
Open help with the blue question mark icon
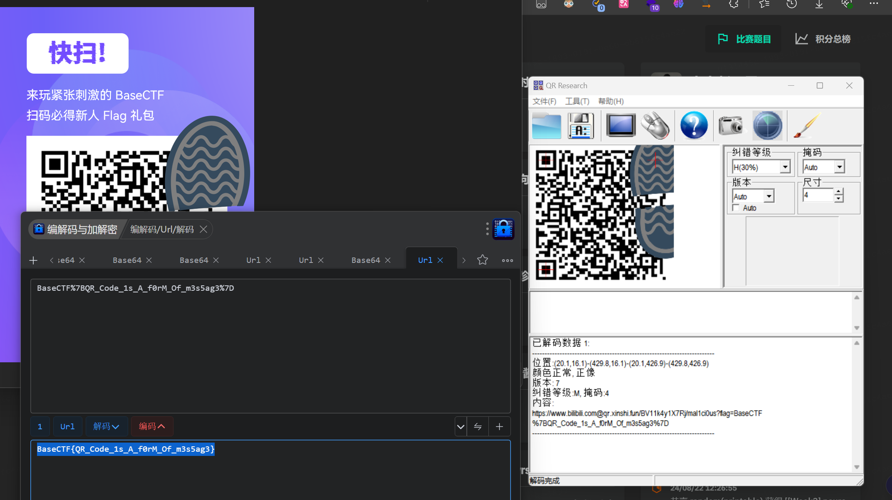694,126
